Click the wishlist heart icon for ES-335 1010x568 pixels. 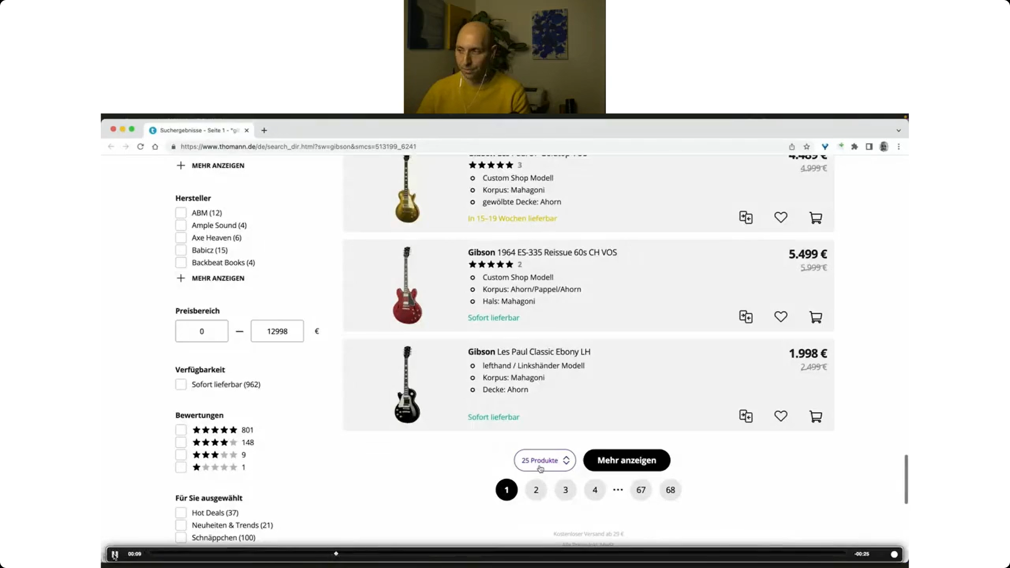click(781, 317)
